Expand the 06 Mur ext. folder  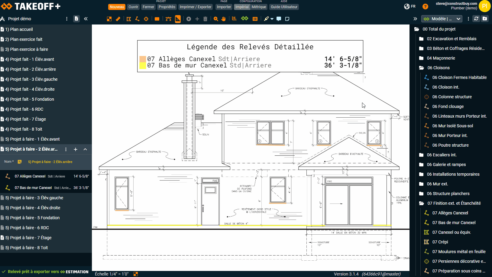421,184
